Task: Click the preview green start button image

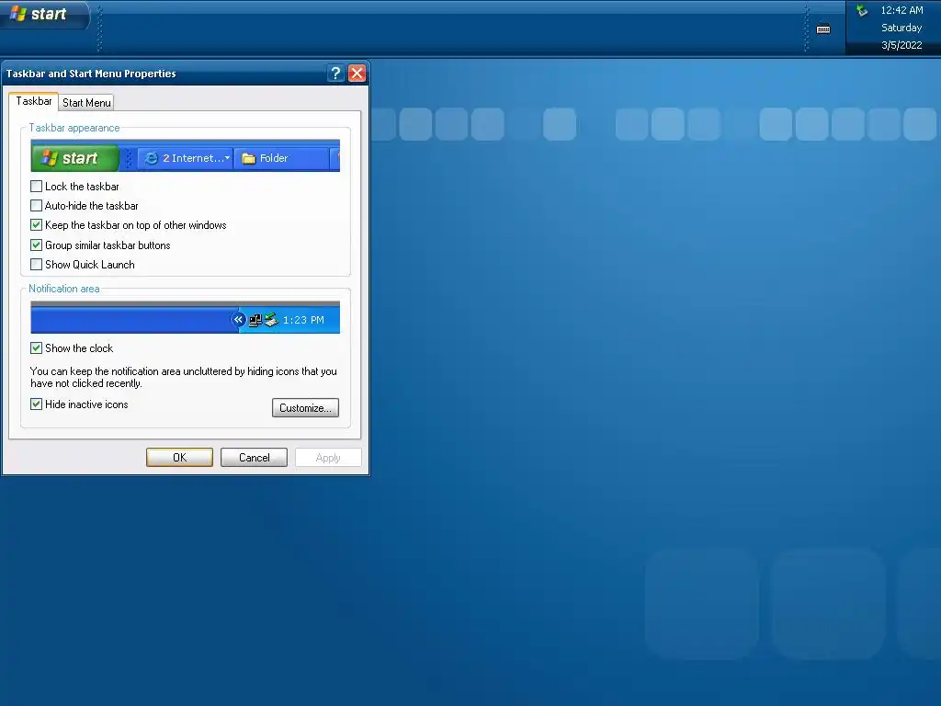Action: click(x=75, y=158)
